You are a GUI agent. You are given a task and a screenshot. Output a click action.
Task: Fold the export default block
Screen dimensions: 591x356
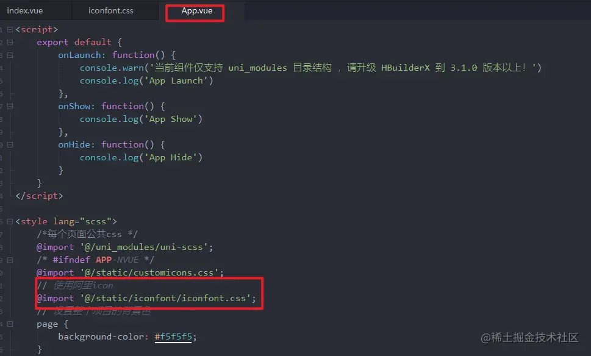(10, 42)
